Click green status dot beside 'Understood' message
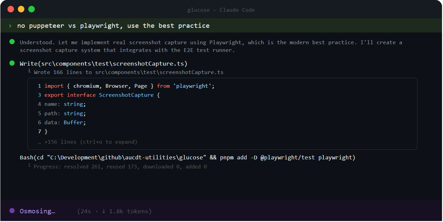The width and height of the screenshot is (443, 222). click(12, 42)
